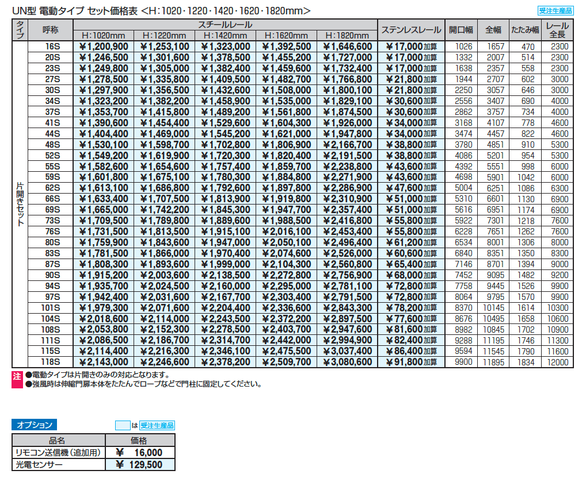The height and width of the screenshot is (482, 586).
Task: Click the ¥91,800 加算 stainless rail cell
Action: pos(411,362)
